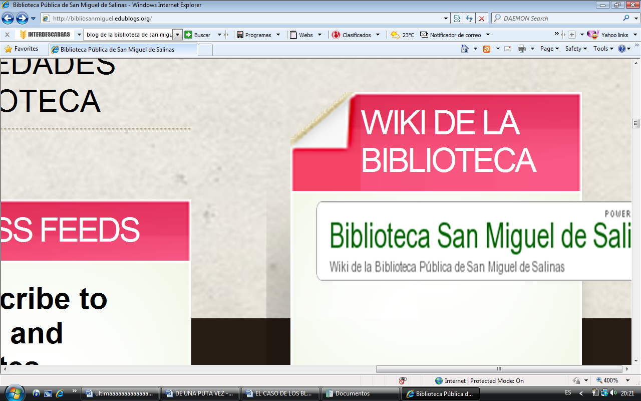Open the Clasificados toolbar menu
This screenshot has height=401, width=641.
[x=356, y=35]
